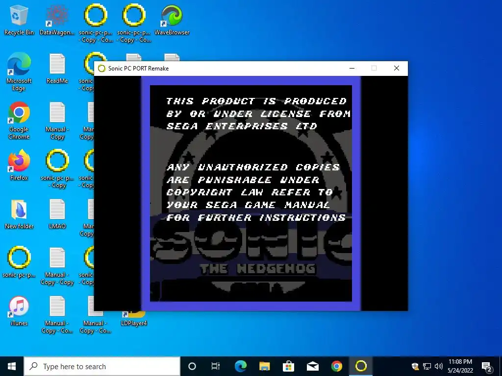The image size is (502, 376).
Task: Launch iTunes from the desktop
Action: tap(19, 311)
